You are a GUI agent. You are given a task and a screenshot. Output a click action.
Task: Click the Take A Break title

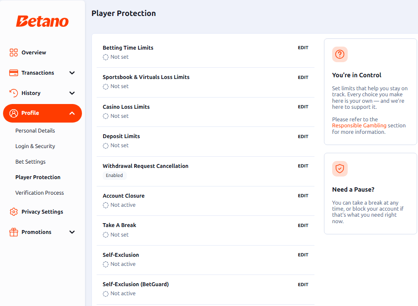pos(119,225)
